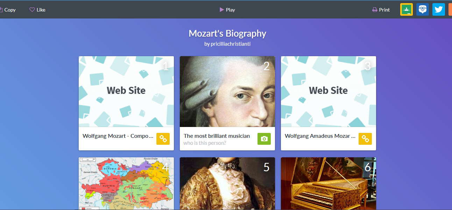The height and width of the screenshot is (210, 452).
Task: Open harpsichord thumbnail numbered 6
Action: (329, 183)
